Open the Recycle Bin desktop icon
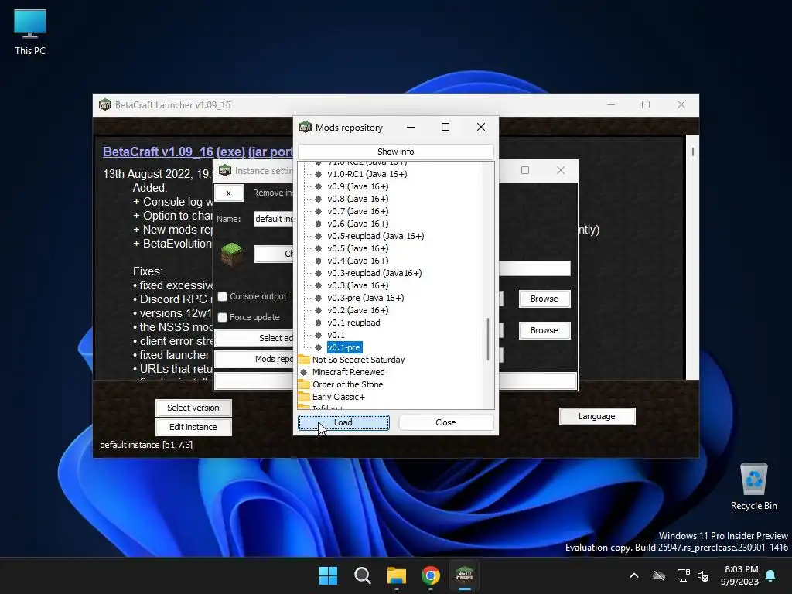Screen dimensions: 792x594 click(x=753, y=486)
